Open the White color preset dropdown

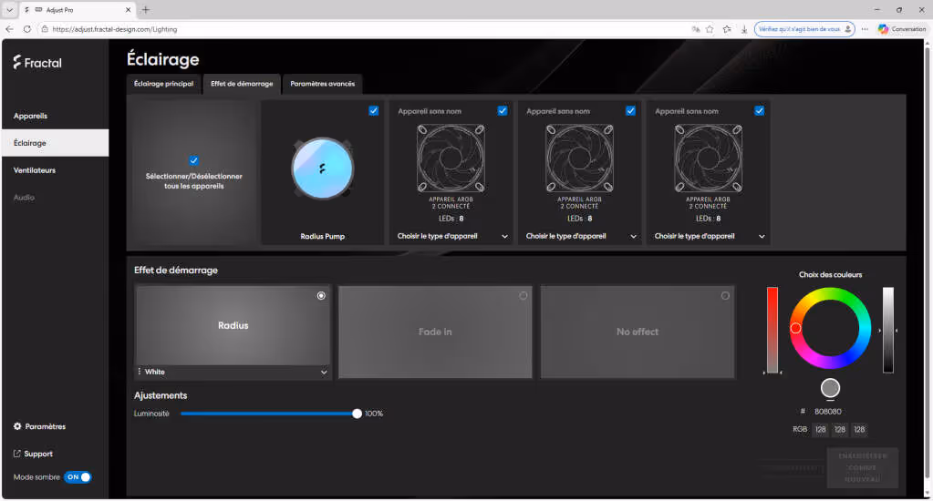(x=233, y=372)
